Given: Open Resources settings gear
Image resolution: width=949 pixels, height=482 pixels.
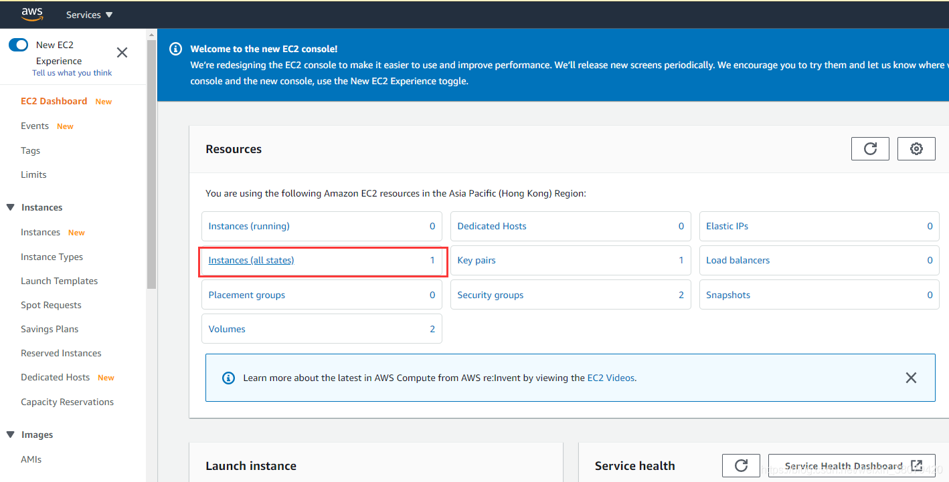Looking at the screenshot, I should (x=916, y=148).
